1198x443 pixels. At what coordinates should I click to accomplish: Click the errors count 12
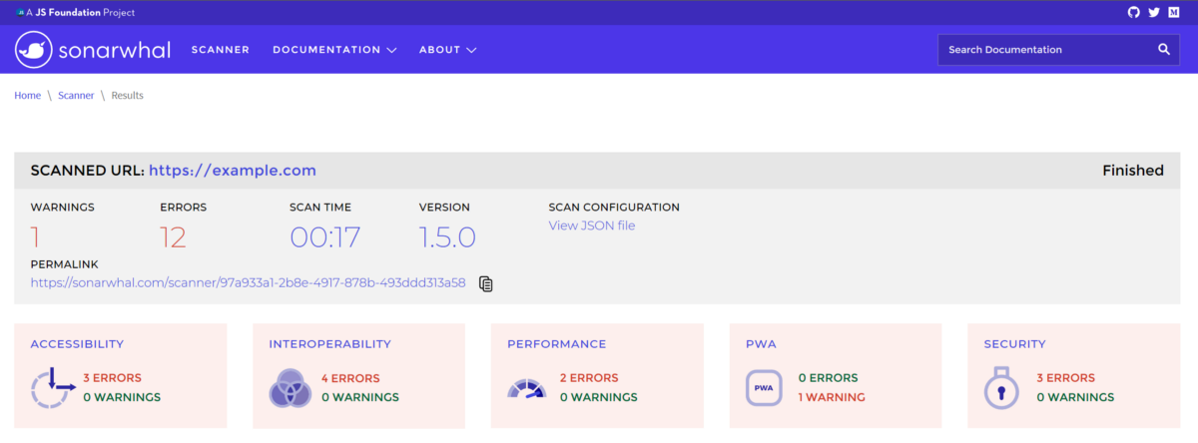click(173, 237)
